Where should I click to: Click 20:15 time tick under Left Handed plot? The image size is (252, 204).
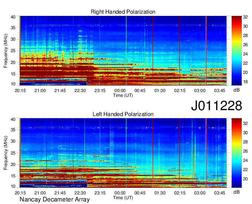pyautogui.click(x=20, y=193)
